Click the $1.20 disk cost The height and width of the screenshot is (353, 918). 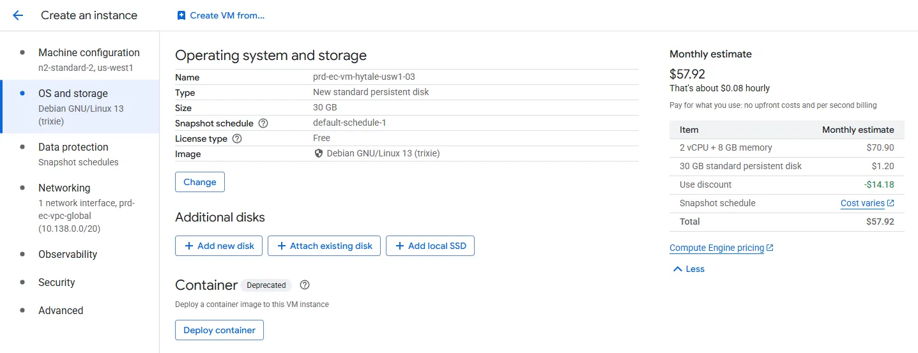pyautogui.click(x=884, y=166)
